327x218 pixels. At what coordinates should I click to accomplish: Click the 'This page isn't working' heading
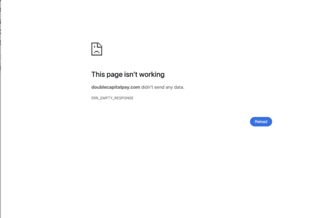tap(128, 75)
